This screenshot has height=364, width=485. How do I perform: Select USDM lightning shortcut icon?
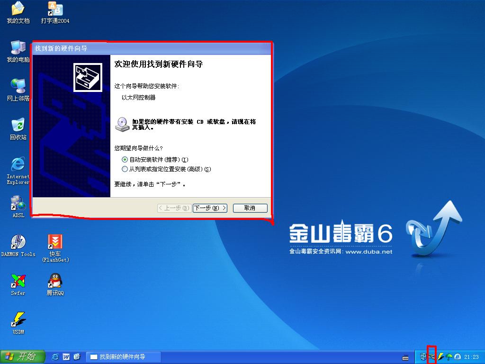18,323
